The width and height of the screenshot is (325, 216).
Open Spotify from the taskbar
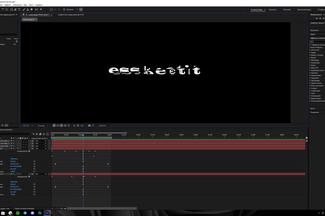point(18,213)
